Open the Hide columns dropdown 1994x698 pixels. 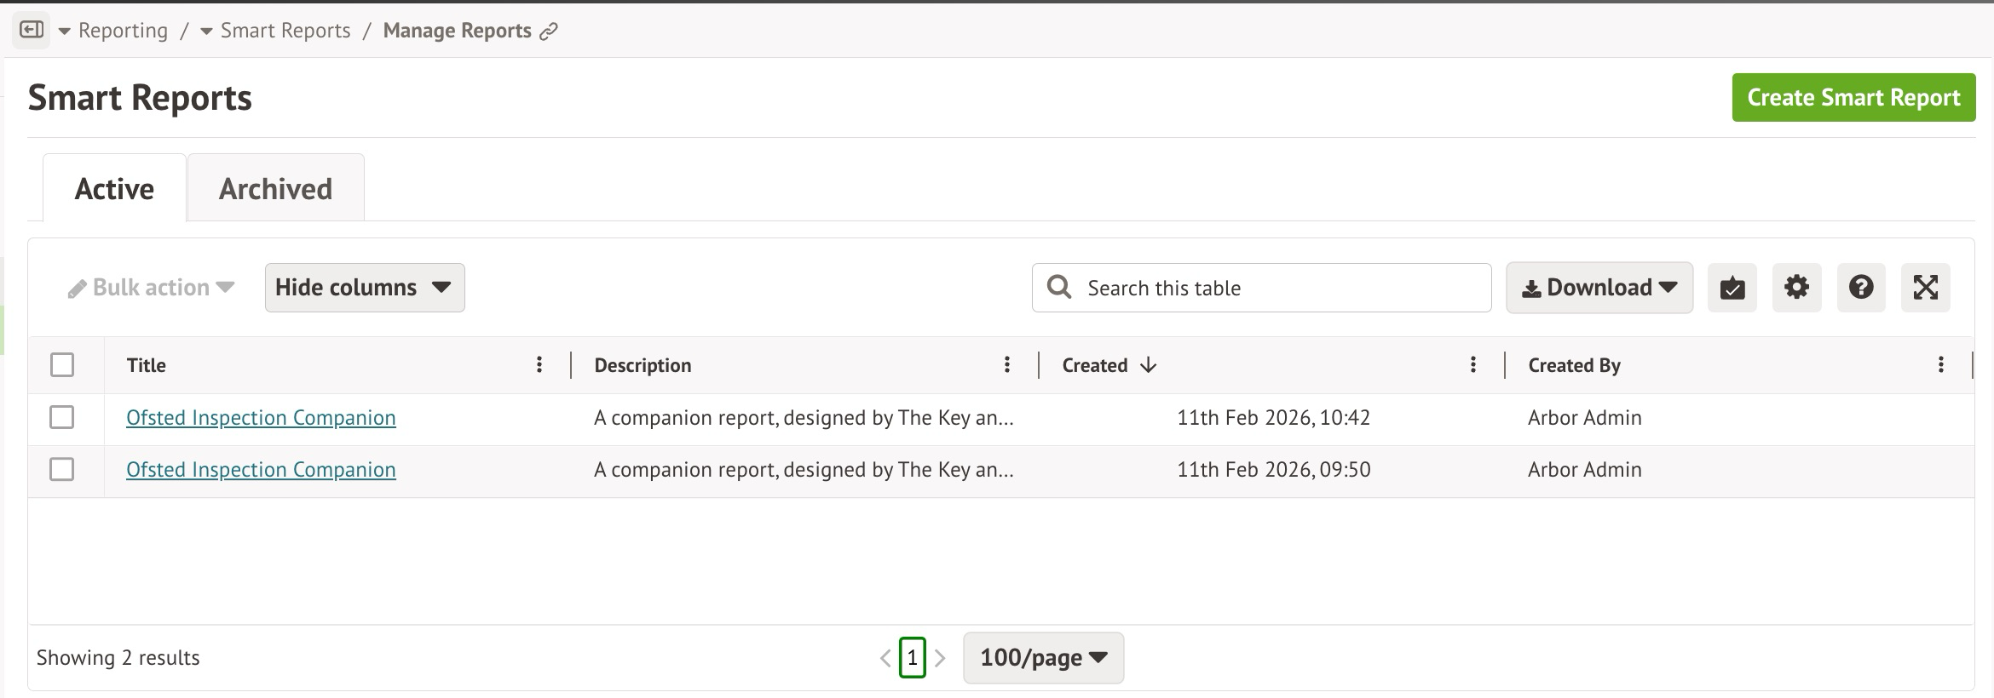pyautogui.click(x=364, y=288)
